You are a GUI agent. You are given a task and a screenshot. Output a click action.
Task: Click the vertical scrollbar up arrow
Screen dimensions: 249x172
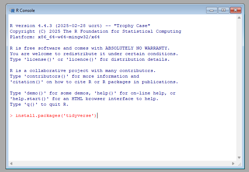tap(239, 18)
